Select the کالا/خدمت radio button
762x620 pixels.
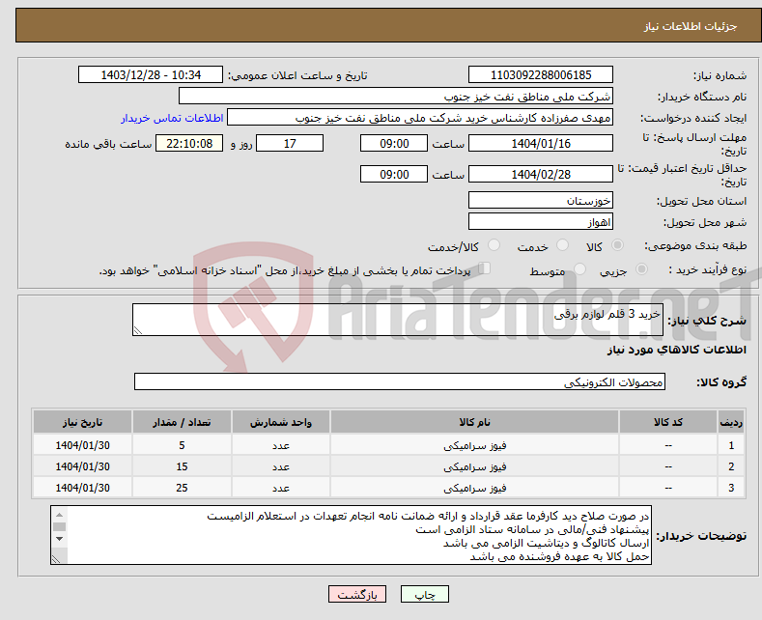point(494,245)
